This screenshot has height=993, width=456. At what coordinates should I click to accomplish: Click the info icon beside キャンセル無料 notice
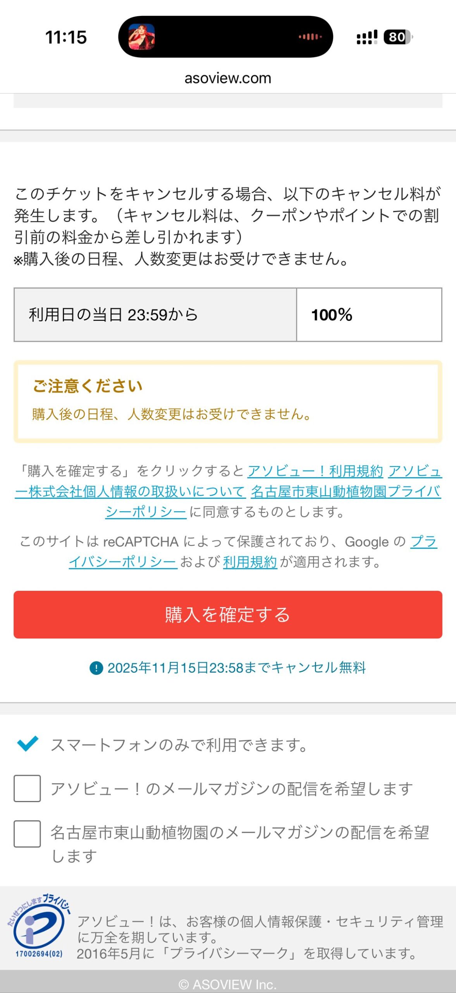[x=96, y=668]
